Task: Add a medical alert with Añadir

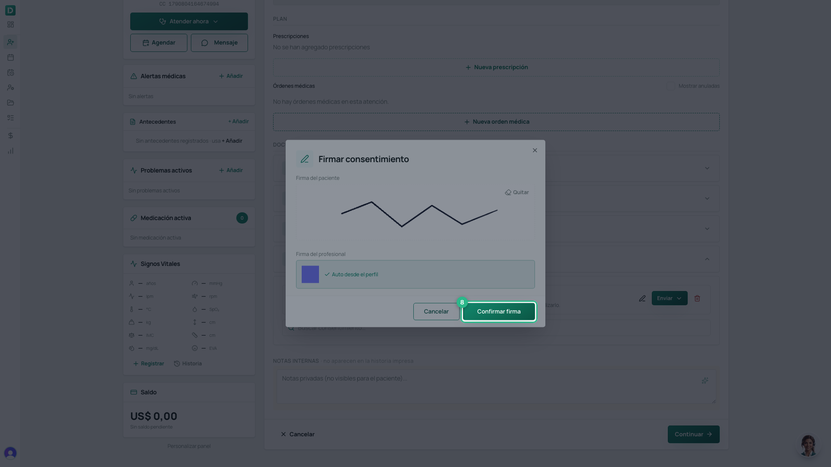Action: tap(231, 76)
